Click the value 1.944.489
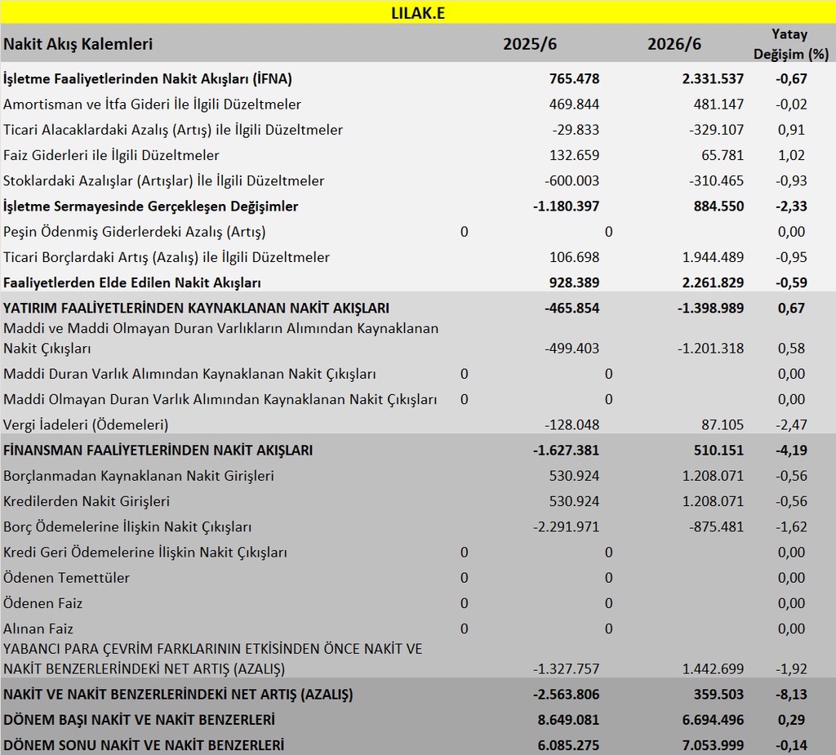This screenshot has width=836, height=755. pos(713,258)
